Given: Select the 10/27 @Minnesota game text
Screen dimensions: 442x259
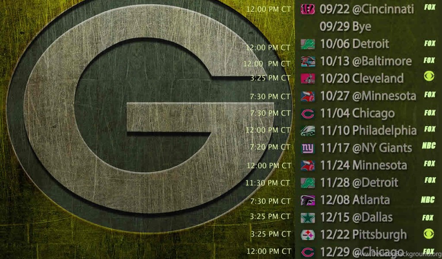Looking at the screenshot, I should point(368,96).
